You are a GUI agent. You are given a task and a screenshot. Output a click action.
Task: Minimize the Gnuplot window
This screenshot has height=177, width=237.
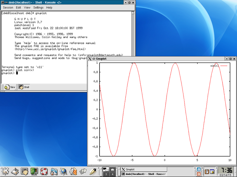[227, 59]
